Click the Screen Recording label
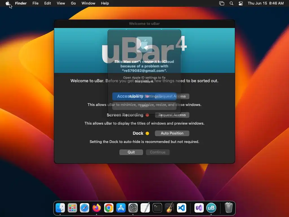 pyautogui.click(x=125, y=115)
